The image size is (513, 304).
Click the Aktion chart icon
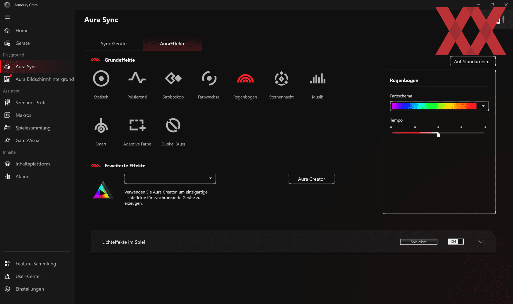pos(7,176)
